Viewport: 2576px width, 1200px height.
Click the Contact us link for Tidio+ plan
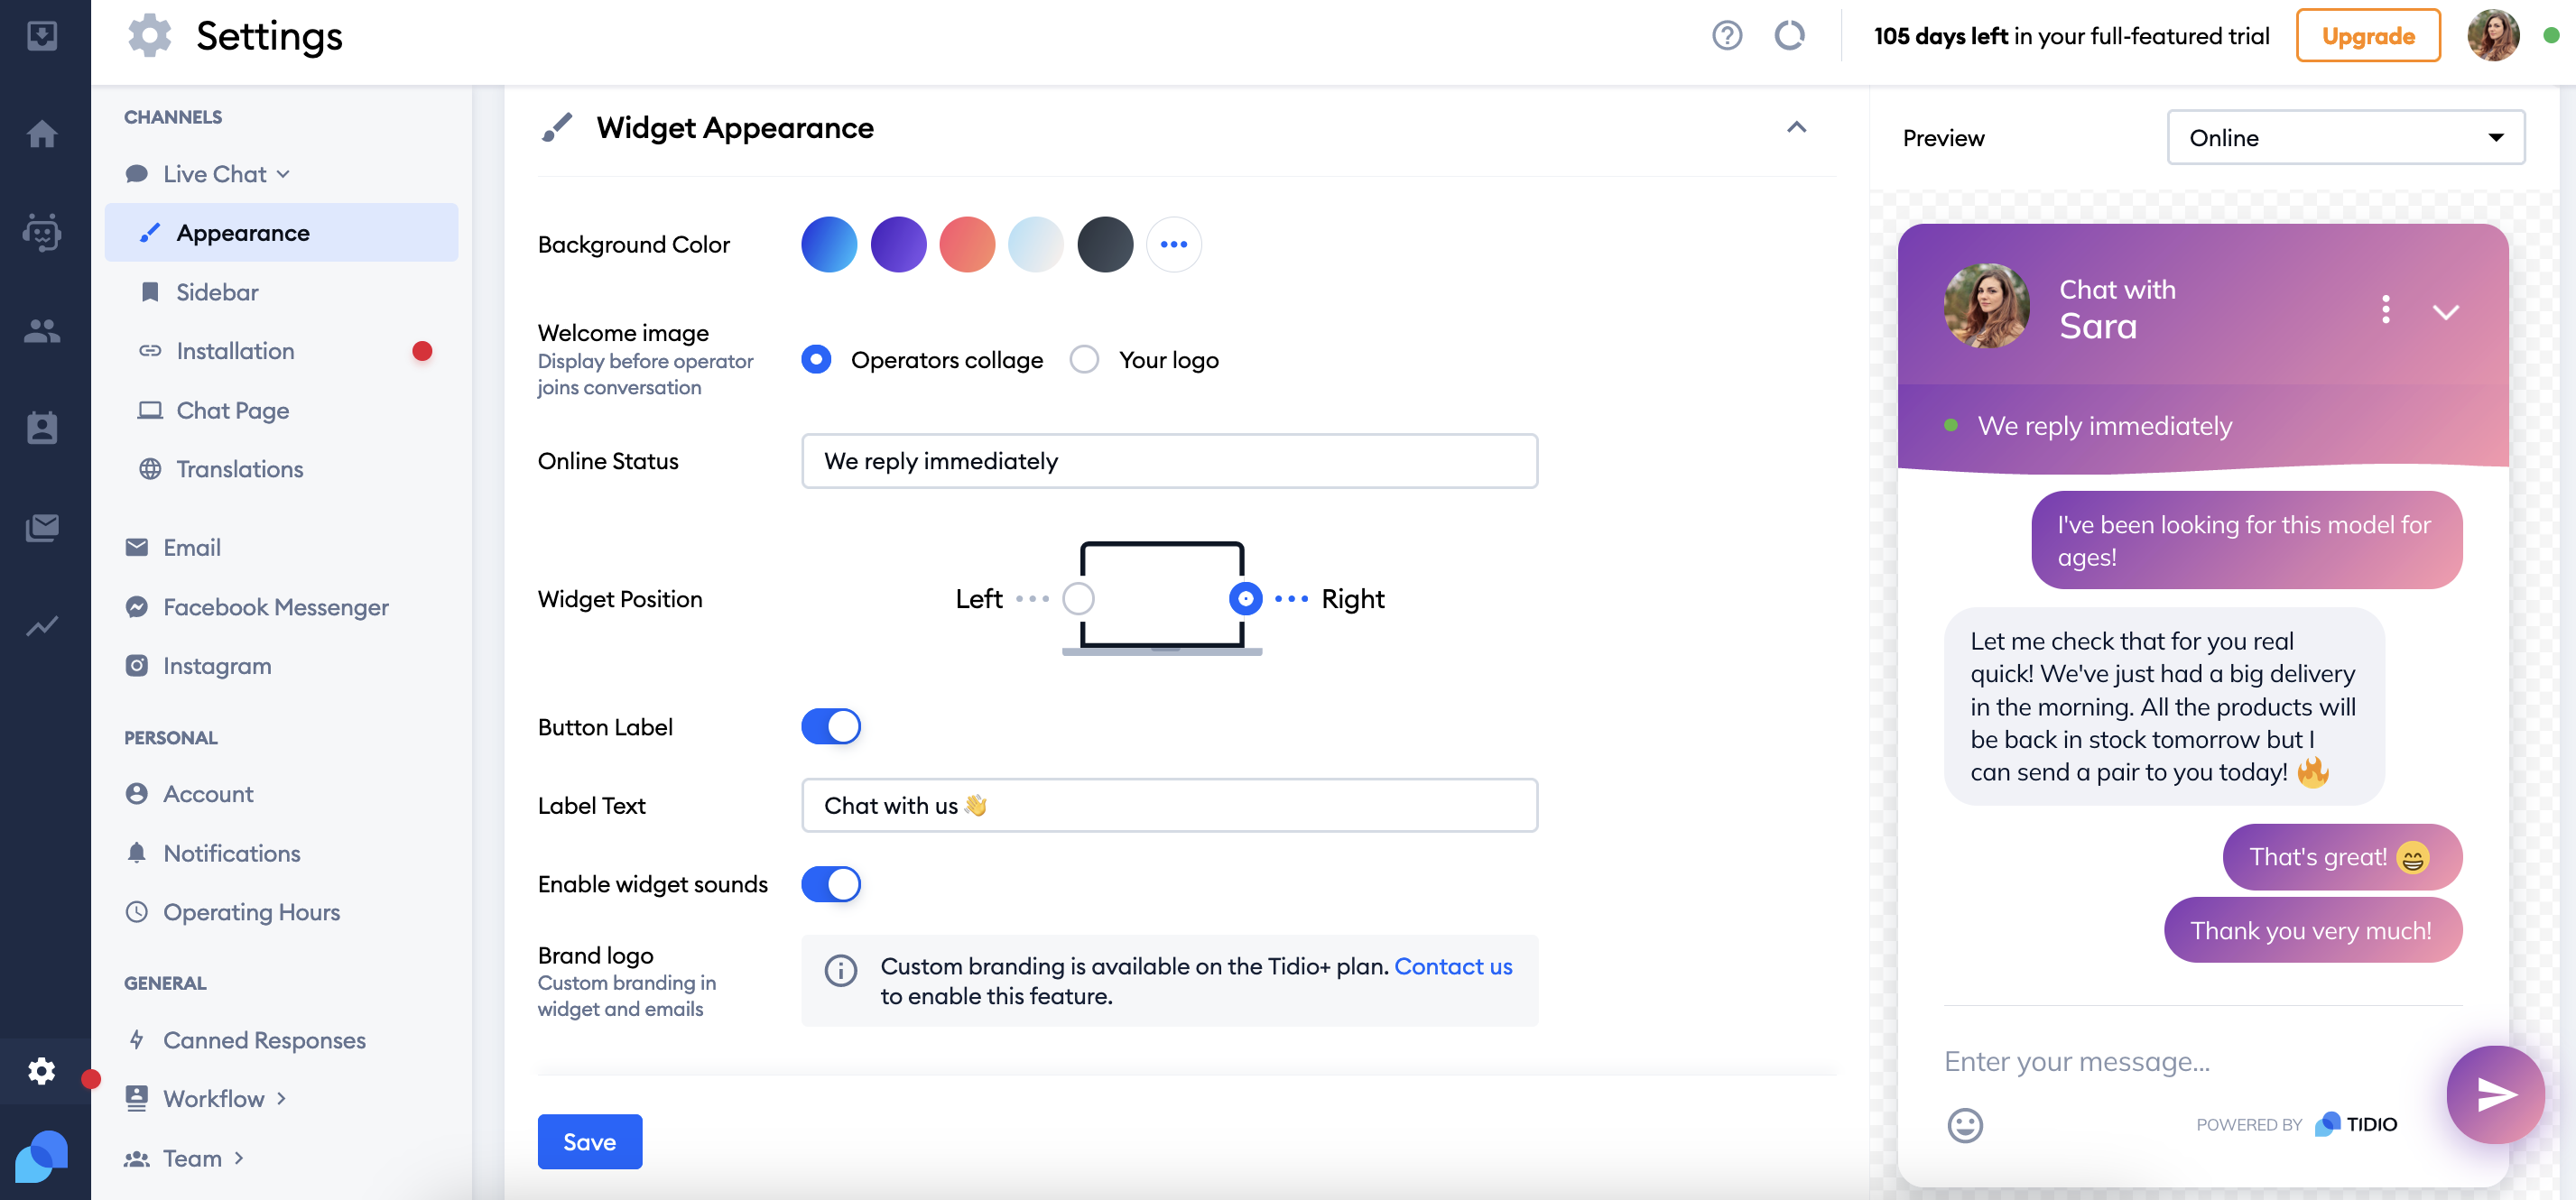[x=1452, y=965]
